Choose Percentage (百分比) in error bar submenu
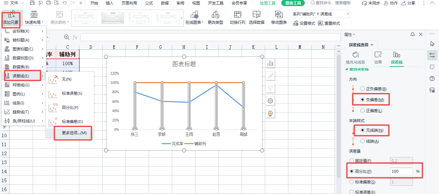The height and width of the screenshot is (194, 439). coord(70,108)
